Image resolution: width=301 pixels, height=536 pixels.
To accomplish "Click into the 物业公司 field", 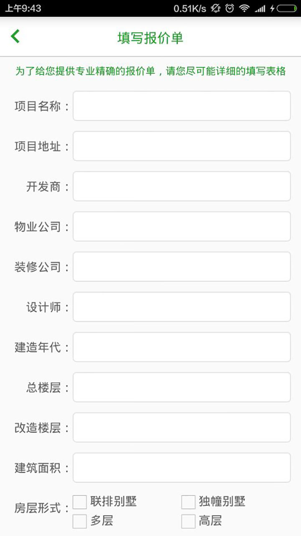I will pos(181,227).
